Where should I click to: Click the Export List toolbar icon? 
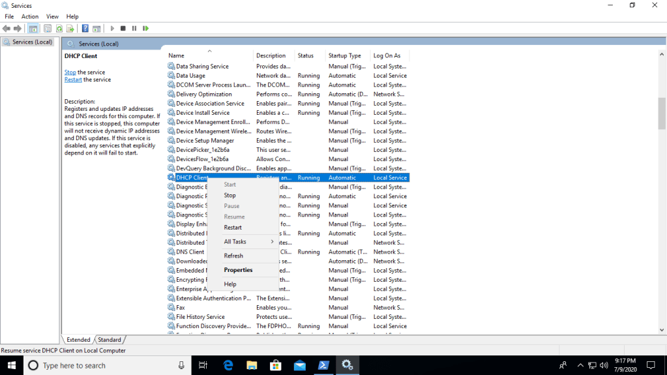[x=70, y=29]
